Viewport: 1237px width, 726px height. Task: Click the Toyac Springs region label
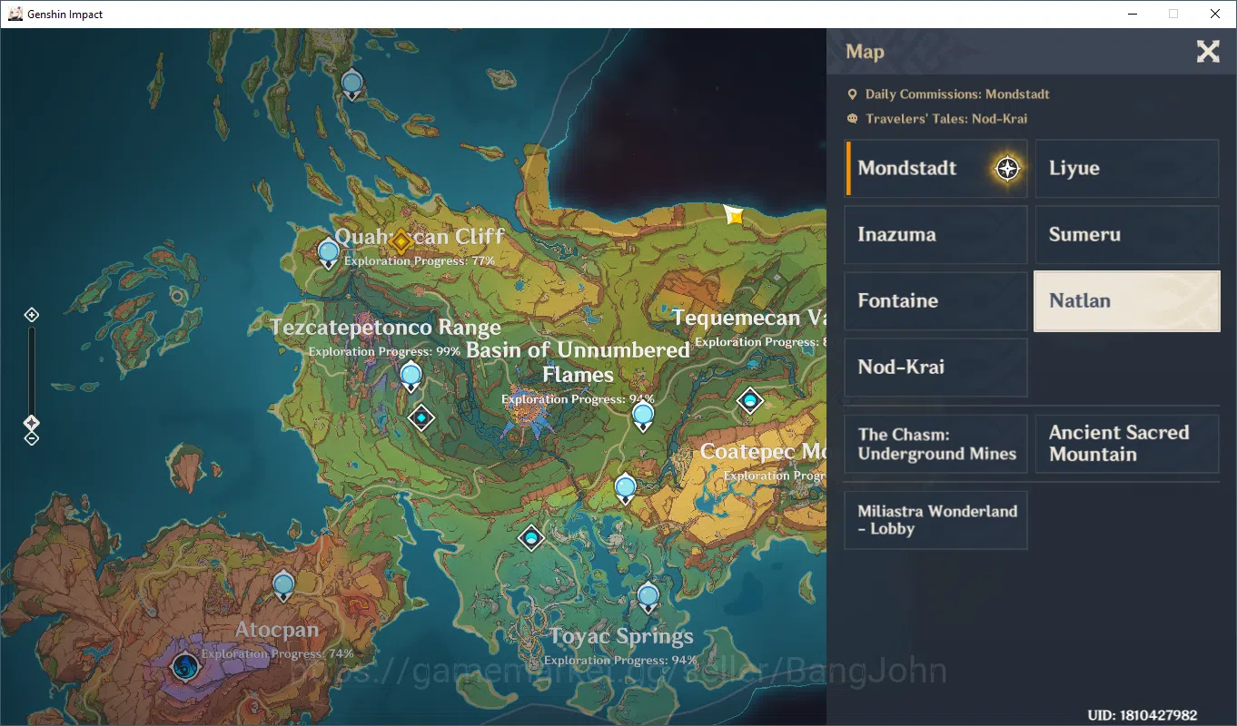click(x=622, y=636)
